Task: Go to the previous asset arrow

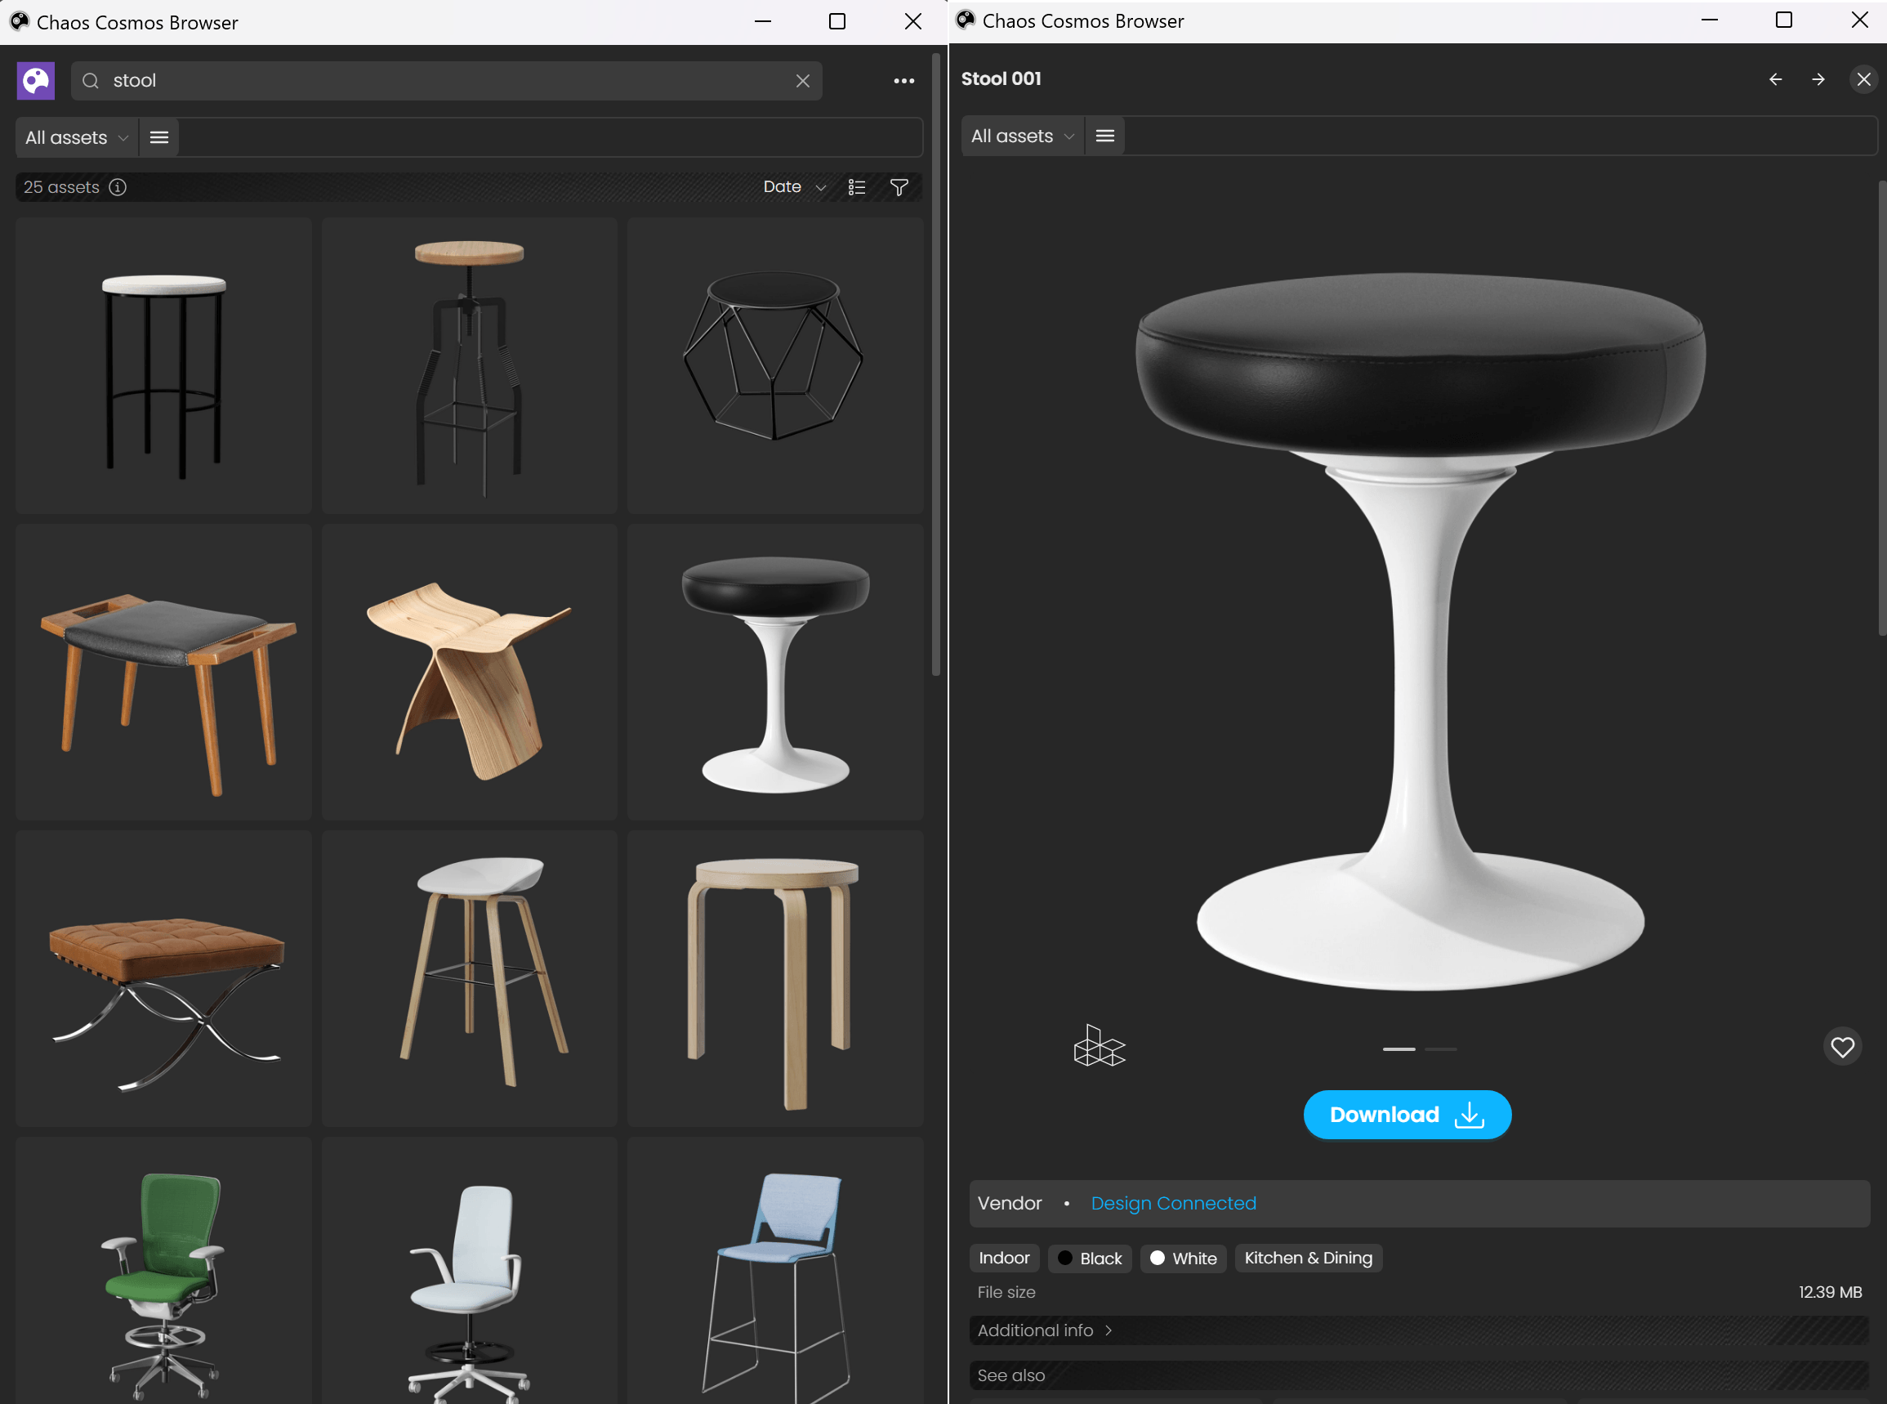Action: click(x=1775, y=79)
